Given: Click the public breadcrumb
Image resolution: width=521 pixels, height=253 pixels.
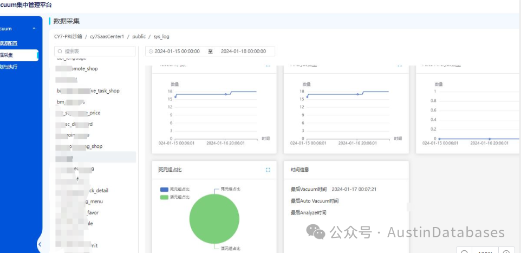Looking at the screenshot, I should (139, 37).
